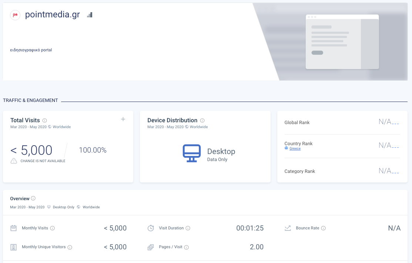Image resolution: width=412 pixels, height=263 pixels.
Task: Click the warning triangle near Change is not available
Action: click(14, 161)
